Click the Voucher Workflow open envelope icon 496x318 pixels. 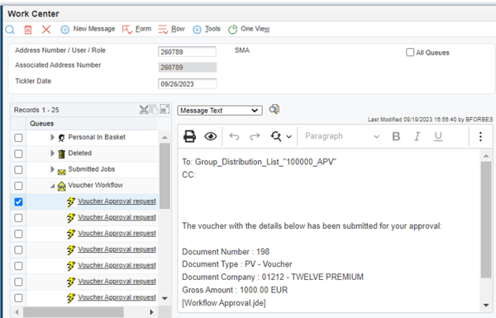(62, 186)
